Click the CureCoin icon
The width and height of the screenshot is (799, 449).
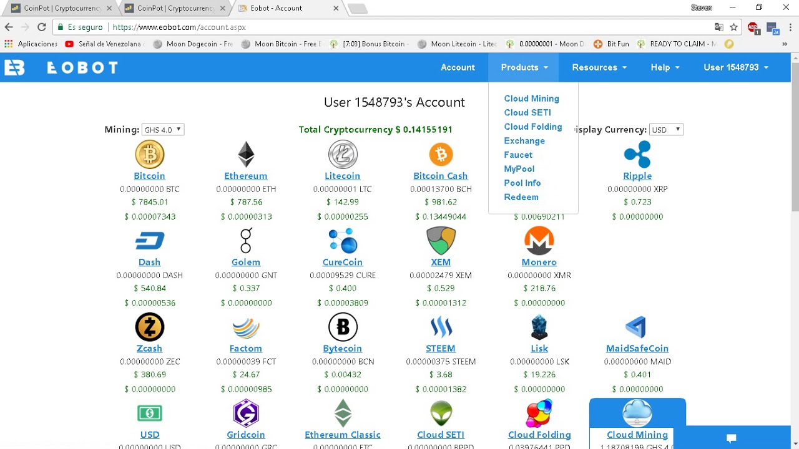pyautogui.click(x=343, y=241)
